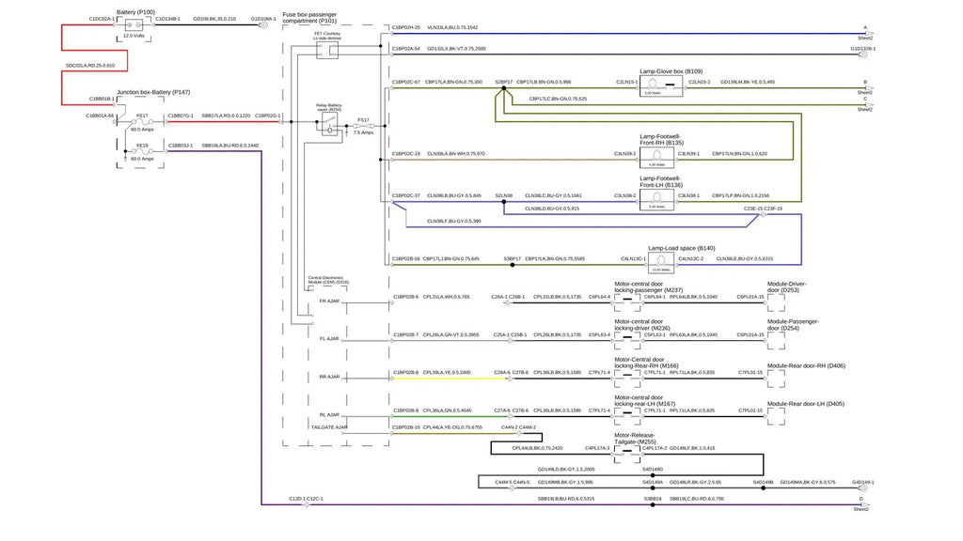Click the 'FL AJAR' signal label
This screenshot has width=963, height=541.
tap(329, 338)
